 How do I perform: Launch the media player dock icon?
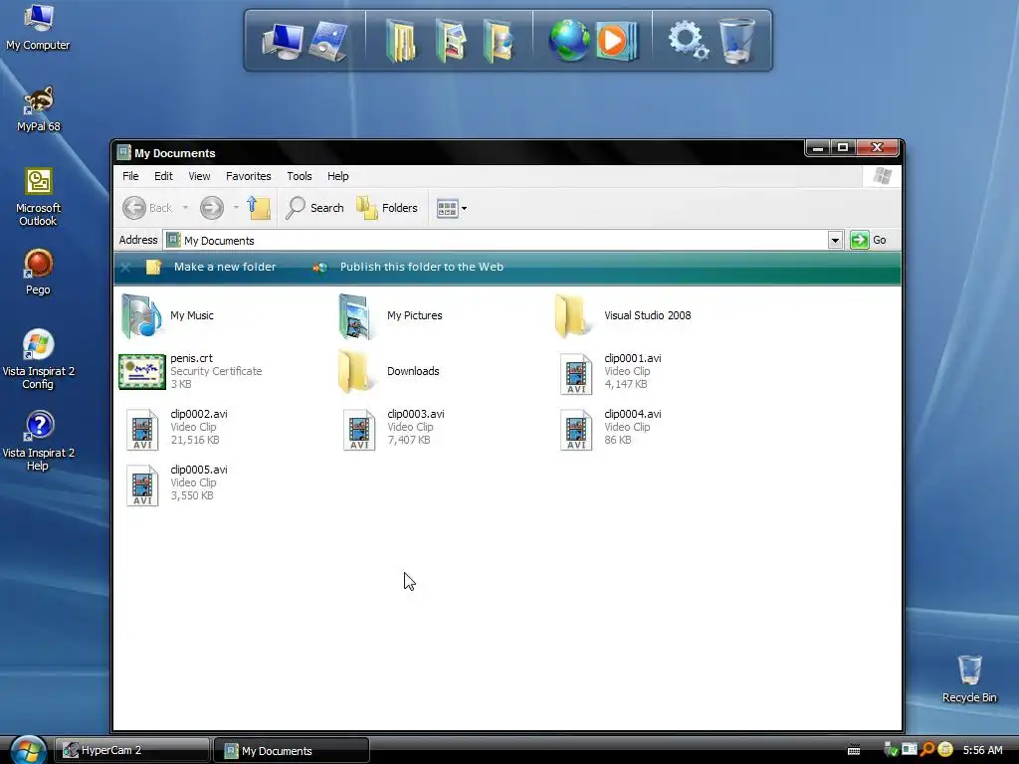(616, 41)
